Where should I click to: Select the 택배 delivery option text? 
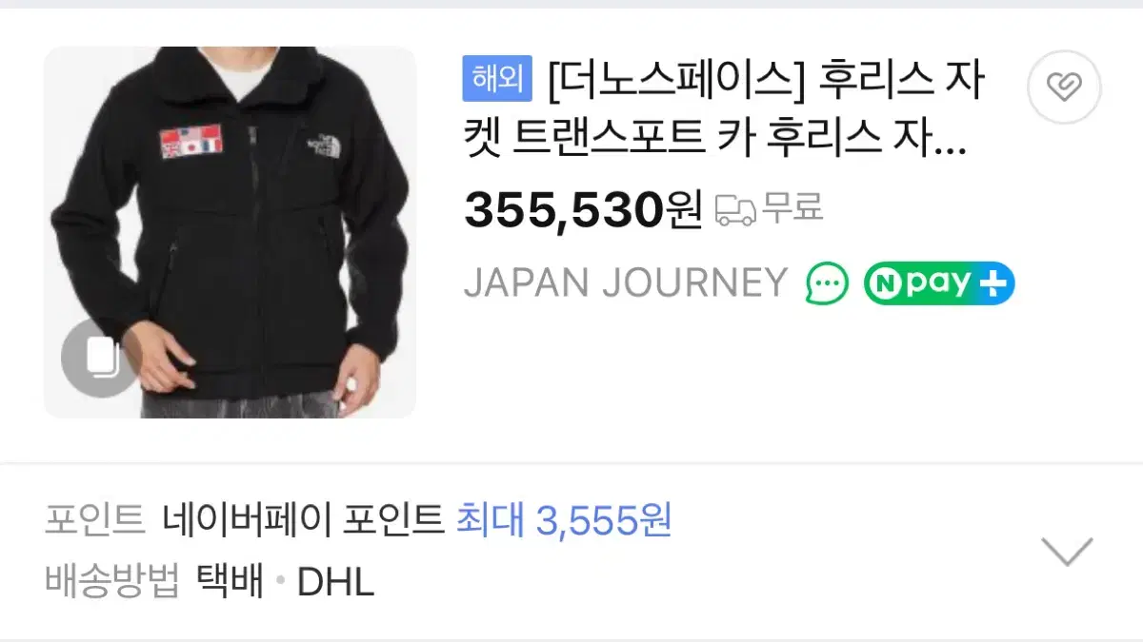[x=230, y=581]
